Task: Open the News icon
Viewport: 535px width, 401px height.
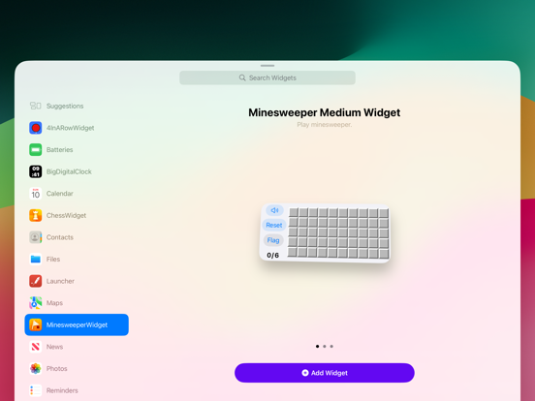Action: (36, 347)
